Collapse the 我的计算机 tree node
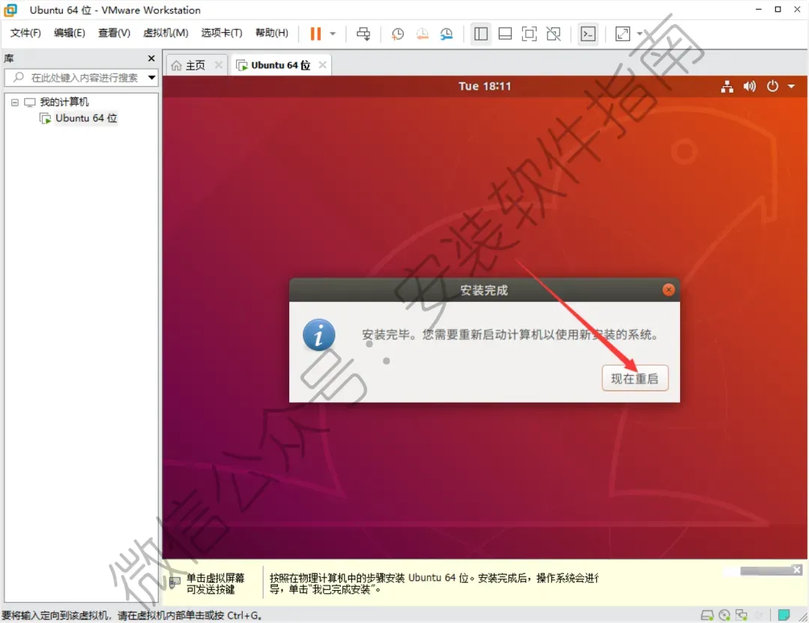The width and height of the screenshot is (809, 623). point(15,102)
